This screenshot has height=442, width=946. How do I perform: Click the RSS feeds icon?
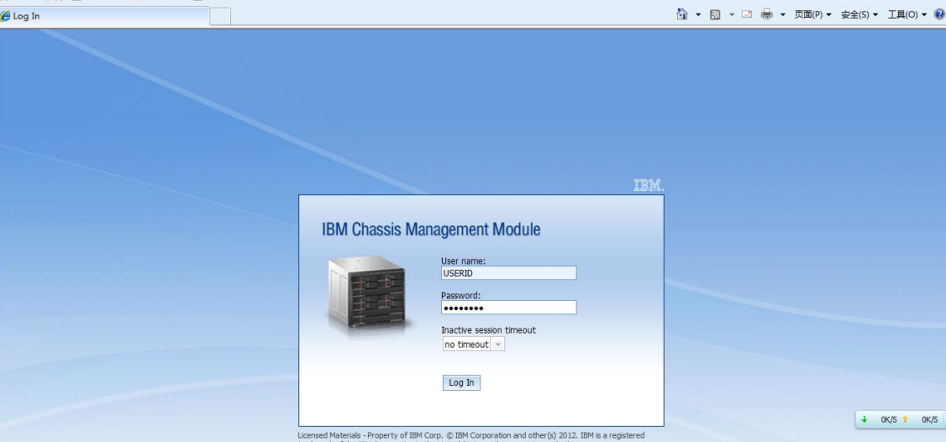(x=715, y=14)
